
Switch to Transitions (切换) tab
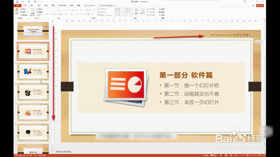click(x=46, y=6)
